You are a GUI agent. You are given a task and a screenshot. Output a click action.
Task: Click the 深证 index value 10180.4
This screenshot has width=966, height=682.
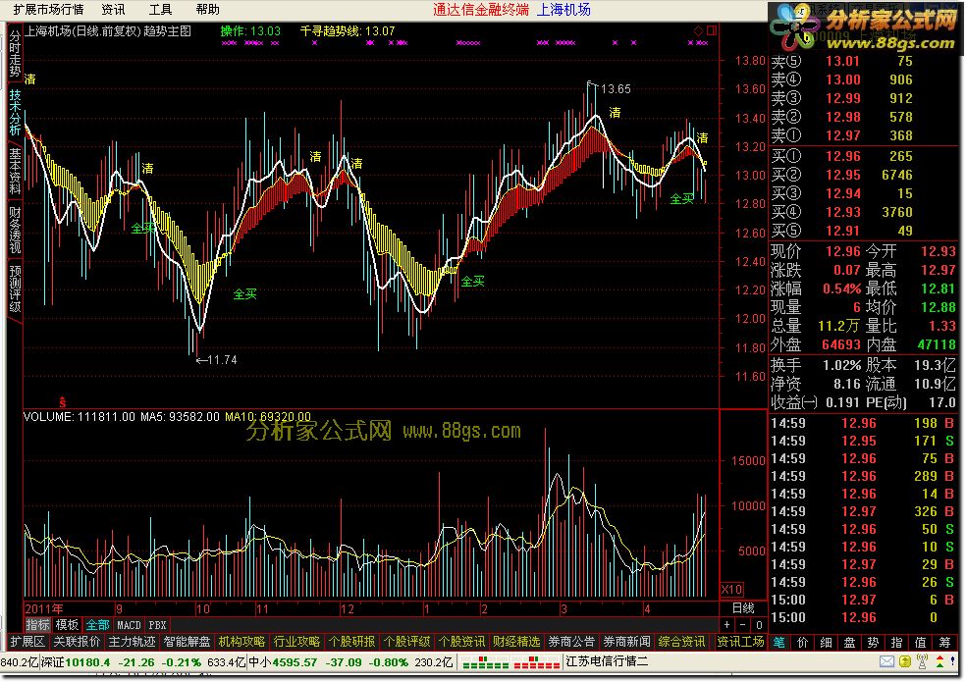88,662
